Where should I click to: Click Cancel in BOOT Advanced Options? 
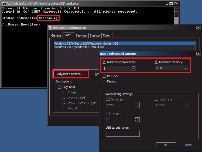coord(188,145)
